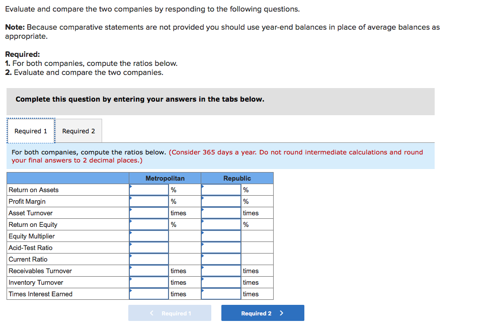Select Republic's Profit Margin entry box
The image size is (491, 329).
point(221,201)
